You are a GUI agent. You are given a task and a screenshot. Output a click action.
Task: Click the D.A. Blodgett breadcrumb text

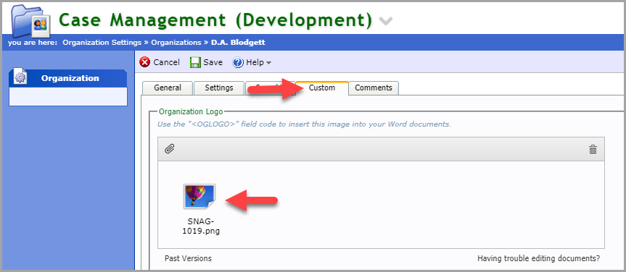click(x=238, y=42)
